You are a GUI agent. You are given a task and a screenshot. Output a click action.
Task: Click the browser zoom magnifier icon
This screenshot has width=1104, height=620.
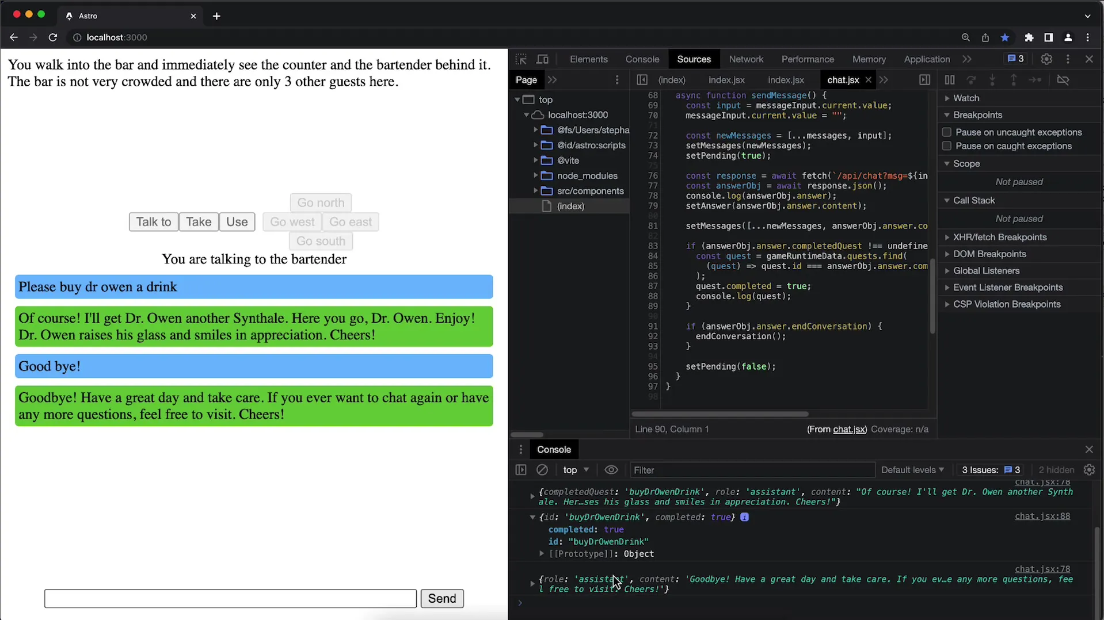(x=966, y=37)
